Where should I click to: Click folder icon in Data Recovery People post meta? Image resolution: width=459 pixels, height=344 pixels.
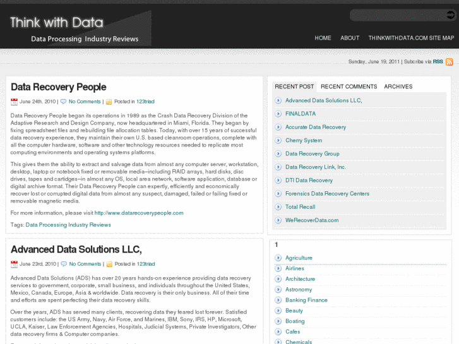click(x=109, y=102)
